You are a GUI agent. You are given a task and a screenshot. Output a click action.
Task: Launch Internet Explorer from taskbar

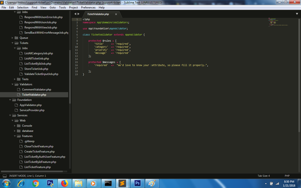click(x=21, y=183)
